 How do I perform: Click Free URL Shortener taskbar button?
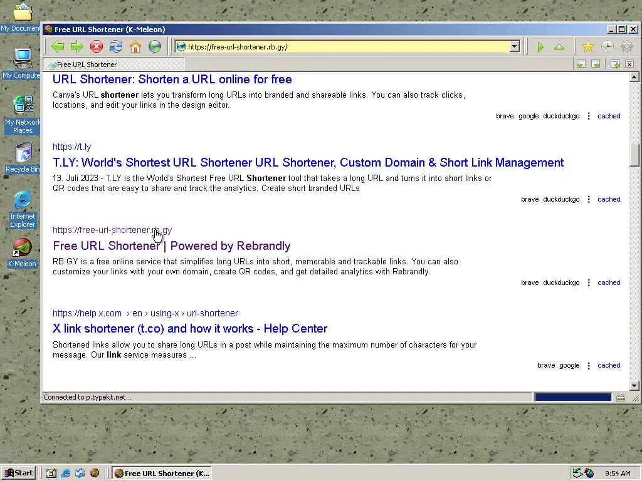click(162, 473)
